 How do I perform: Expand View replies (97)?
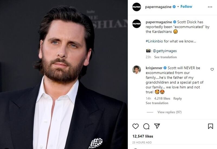[169, 112]
